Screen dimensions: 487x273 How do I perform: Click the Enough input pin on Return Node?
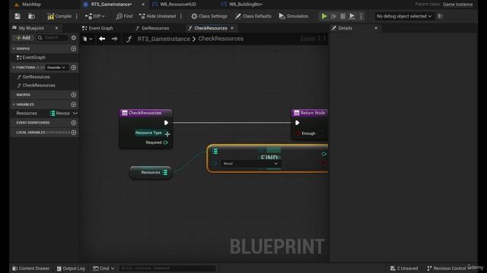(x=298, y=133)
